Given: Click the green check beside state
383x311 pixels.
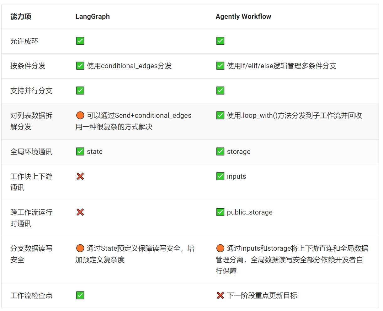Looking at the screenshot, I should coord(80,151).
